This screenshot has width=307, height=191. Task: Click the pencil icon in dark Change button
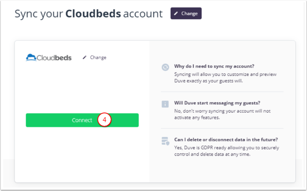click(x=176, y=13)
